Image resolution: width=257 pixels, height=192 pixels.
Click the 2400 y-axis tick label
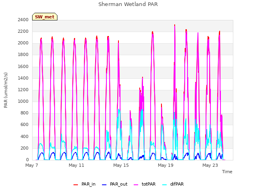point(23,20)
